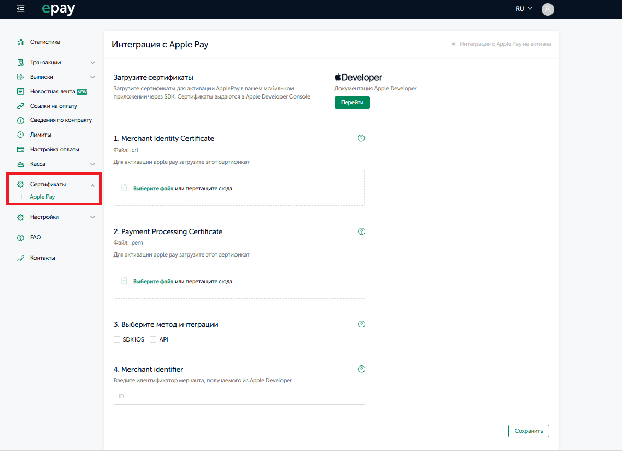Expand the Касса chevron
The image size is (622, 451).
93,164
